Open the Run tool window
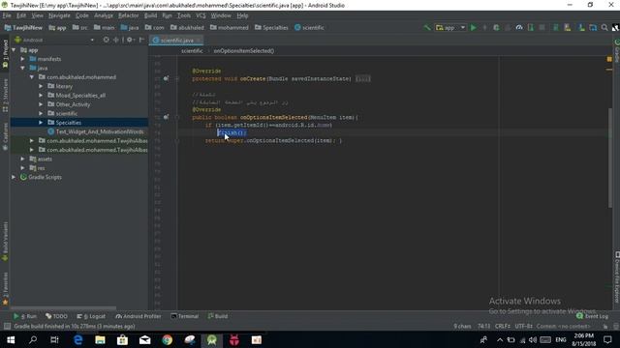 coord(25,316)
